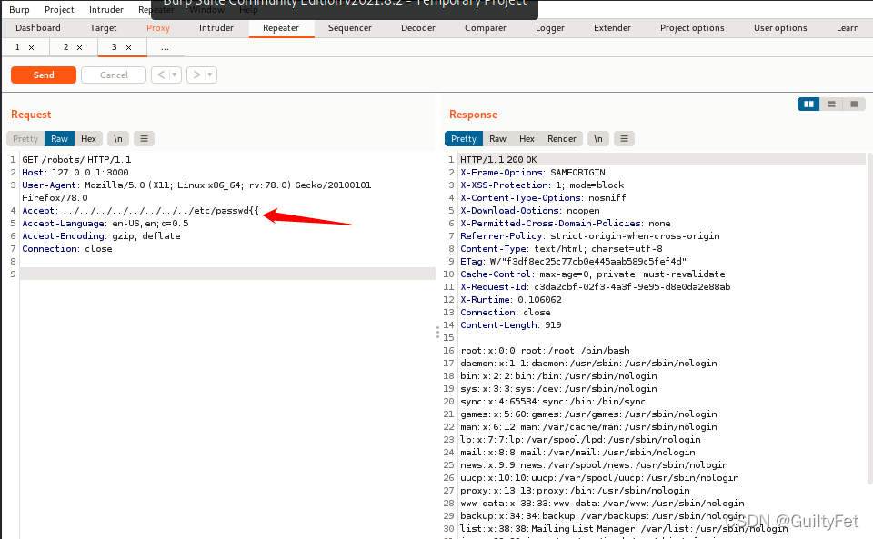The height and width of the screenshot is (539, 873).
Task: Click the www-data passwd entry in response
Action: (602, 504)
